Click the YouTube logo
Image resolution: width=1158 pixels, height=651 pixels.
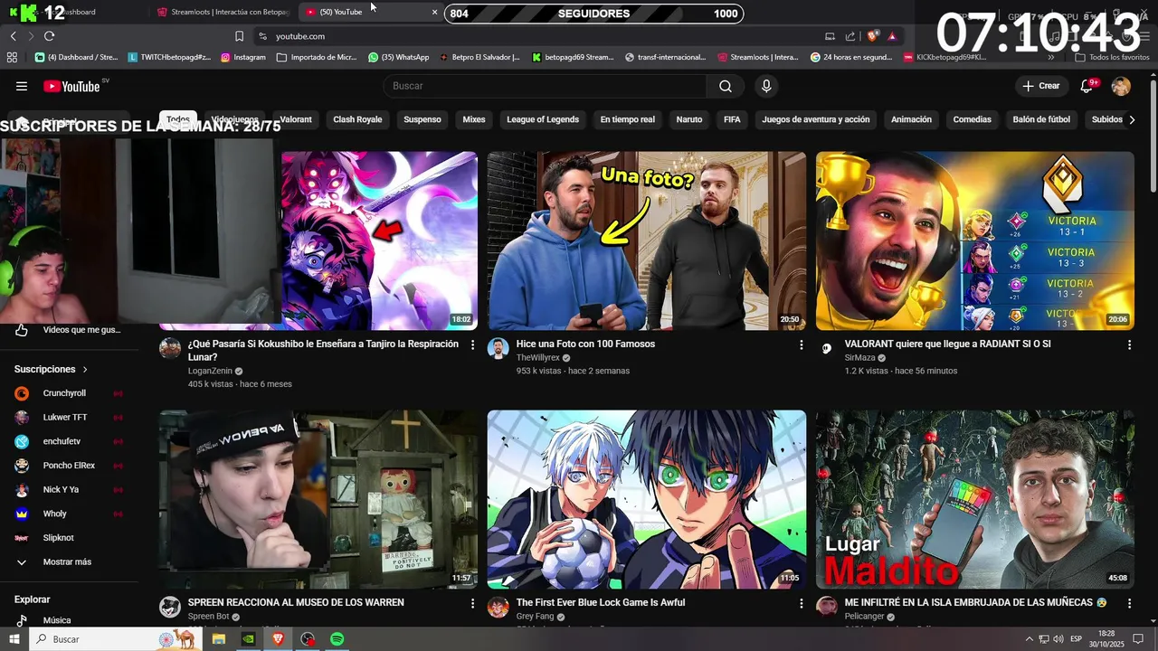tap(71, 86)
